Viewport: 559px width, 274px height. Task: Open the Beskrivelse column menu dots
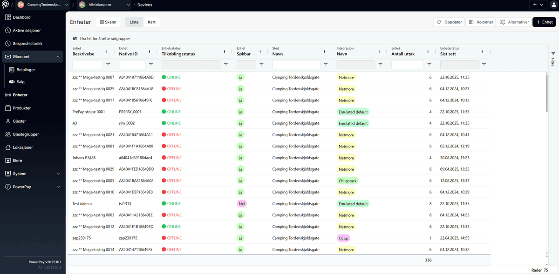tap(107, 52)
